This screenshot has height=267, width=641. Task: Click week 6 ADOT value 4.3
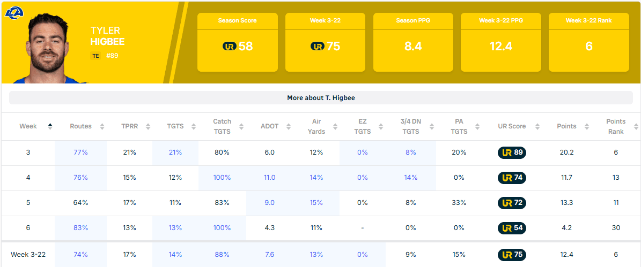(269, 228)
